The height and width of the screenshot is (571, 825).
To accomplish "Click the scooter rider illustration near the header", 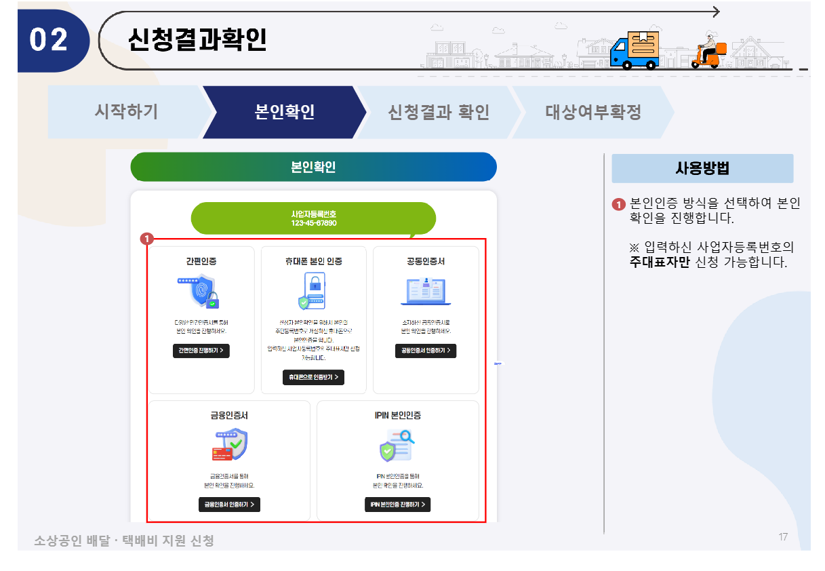I will [x=710, y=54].
